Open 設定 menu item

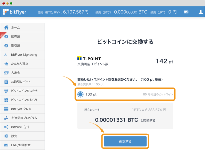point(22,136)
